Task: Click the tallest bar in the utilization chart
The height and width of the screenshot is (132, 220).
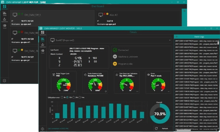Action: pos(73,110)
